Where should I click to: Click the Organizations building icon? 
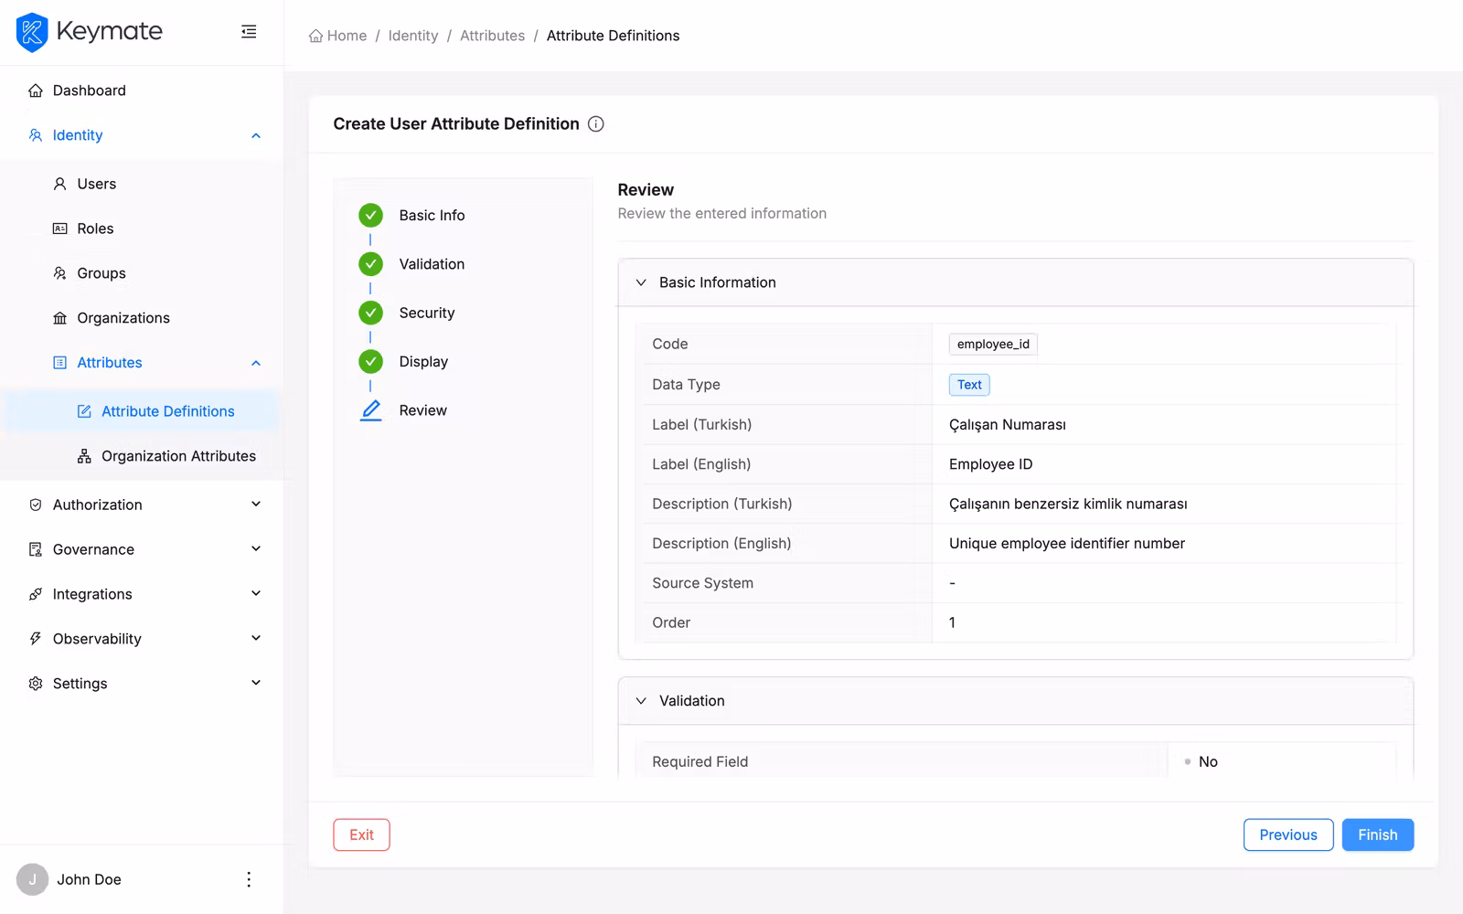tap(59, 317)
